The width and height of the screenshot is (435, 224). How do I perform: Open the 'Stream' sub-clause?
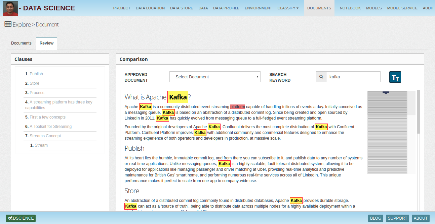tap(41, 145)
